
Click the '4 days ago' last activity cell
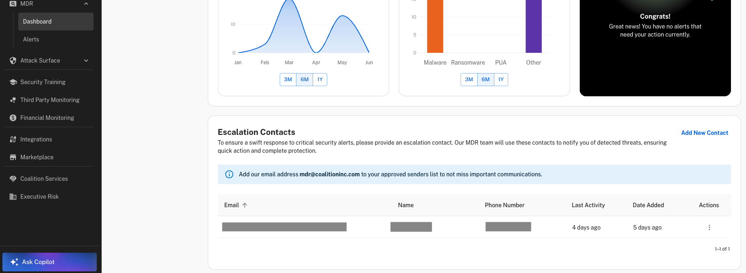pyautogui.click(x=586, y=227)
